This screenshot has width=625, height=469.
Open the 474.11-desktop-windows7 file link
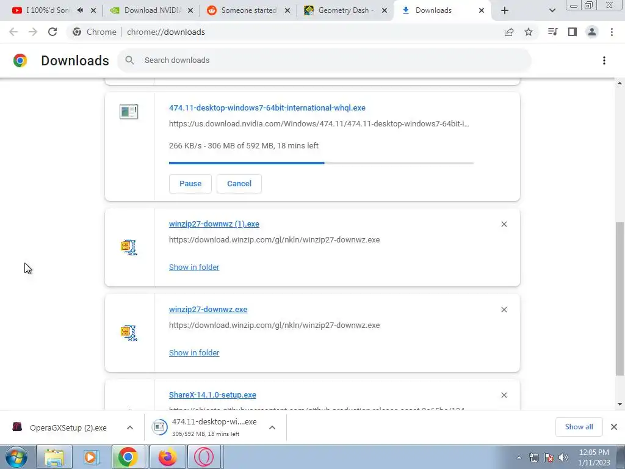[x=267, y=107]
